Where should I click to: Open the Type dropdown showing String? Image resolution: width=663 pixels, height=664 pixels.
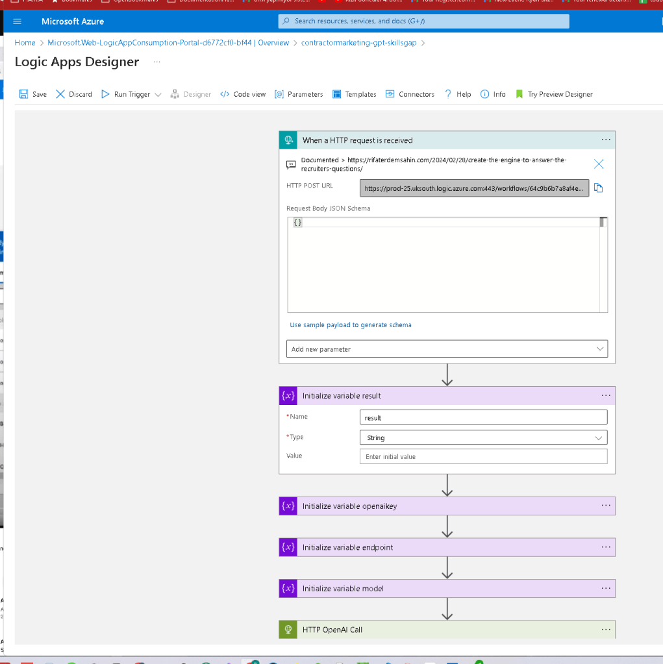point(483,437)
